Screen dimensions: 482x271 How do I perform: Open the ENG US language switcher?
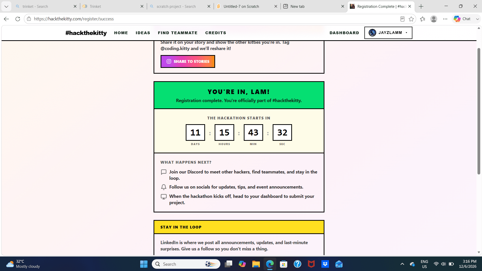coord(424,264)
